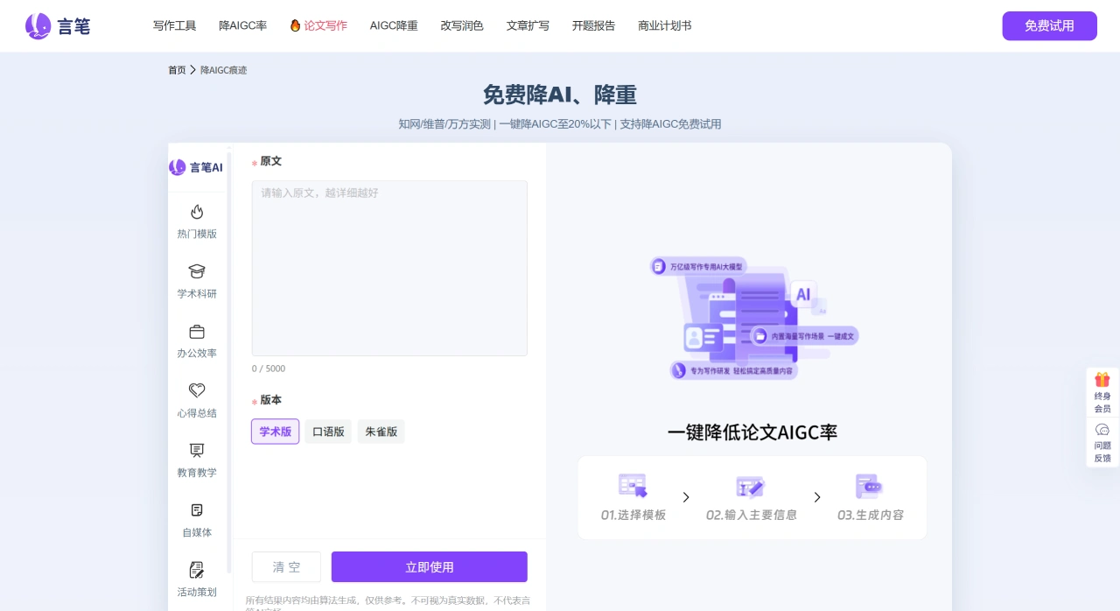Open the 问题反馈 feedback widget

pyautogui.click(x=1101, y=440)
